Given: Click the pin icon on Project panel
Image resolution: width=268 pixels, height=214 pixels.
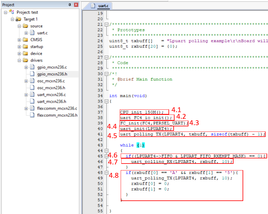Looking at the screenshot, I should [x=70, y=5].
